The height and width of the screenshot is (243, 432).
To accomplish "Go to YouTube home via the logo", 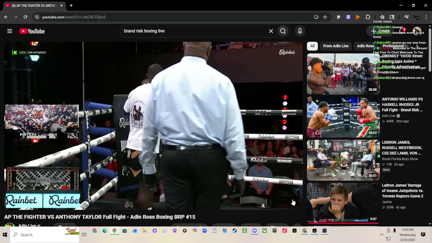I will click(32, 31).
